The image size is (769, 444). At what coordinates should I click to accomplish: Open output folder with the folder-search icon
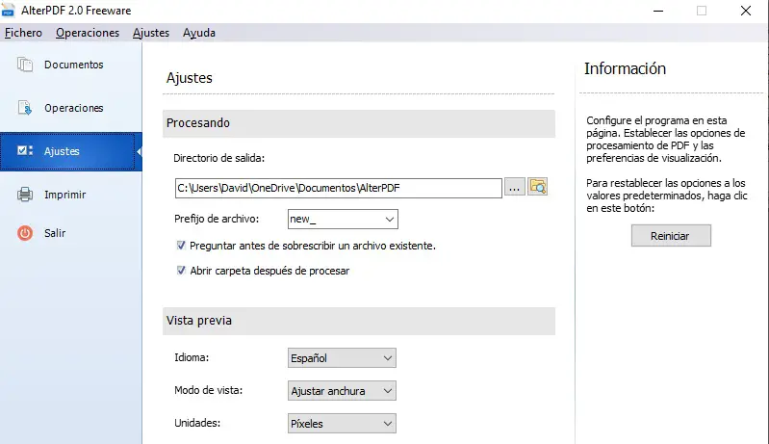click(538, 187)
